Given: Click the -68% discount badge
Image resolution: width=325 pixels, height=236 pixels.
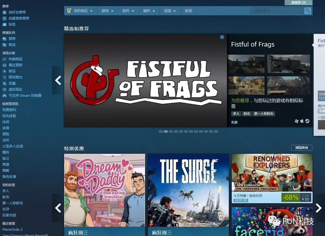Looking at the screenshot, I should (x=290, y=197).
